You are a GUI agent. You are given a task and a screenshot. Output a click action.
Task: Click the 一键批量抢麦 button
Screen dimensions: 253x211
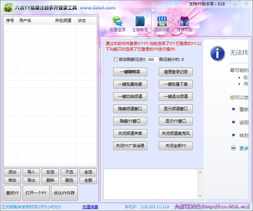pos(130,84)
